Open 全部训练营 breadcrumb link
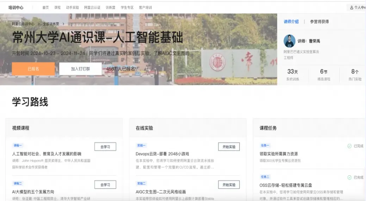The image size is (366, 201). [51, 24]
